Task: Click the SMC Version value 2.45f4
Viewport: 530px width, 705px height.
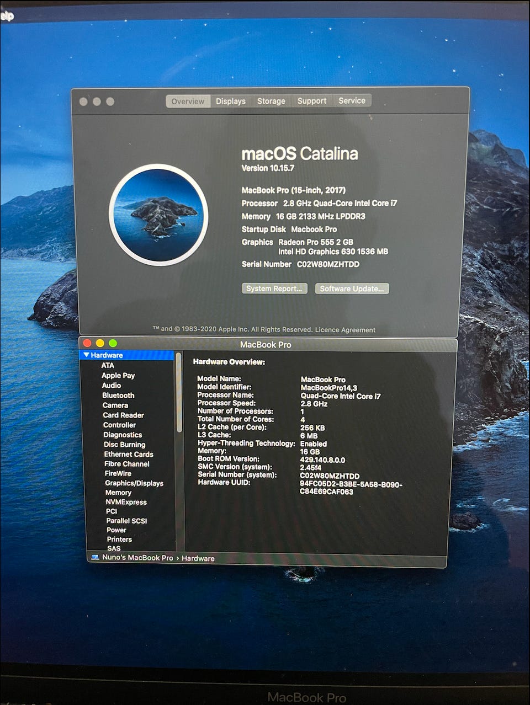Action: point(310,467)
